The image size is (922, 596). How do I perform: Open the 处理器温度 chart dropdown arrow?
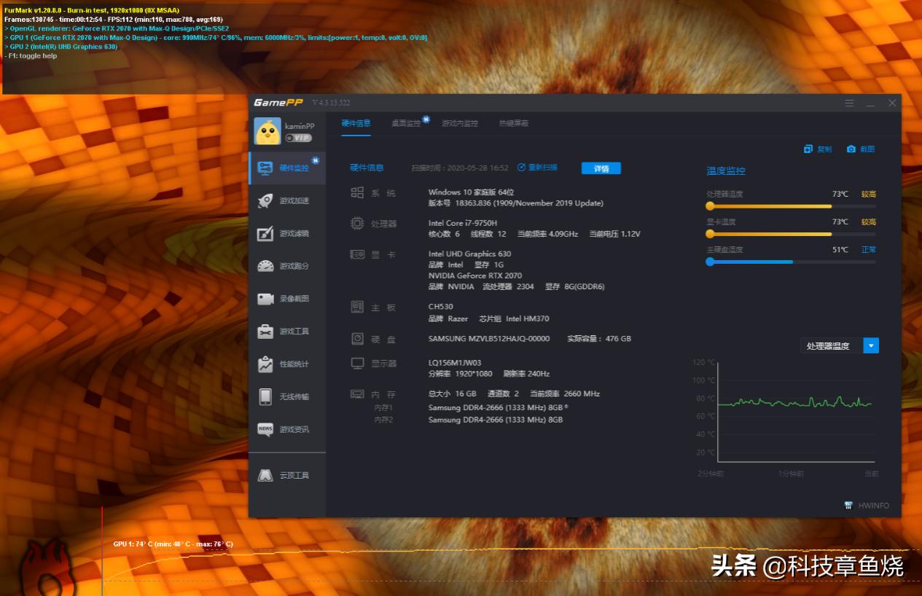pyautogui.click(x=871, y=346)
